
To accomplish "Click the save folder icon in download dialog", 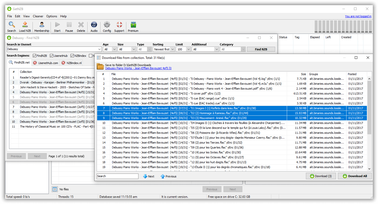I will pos(100,66).
